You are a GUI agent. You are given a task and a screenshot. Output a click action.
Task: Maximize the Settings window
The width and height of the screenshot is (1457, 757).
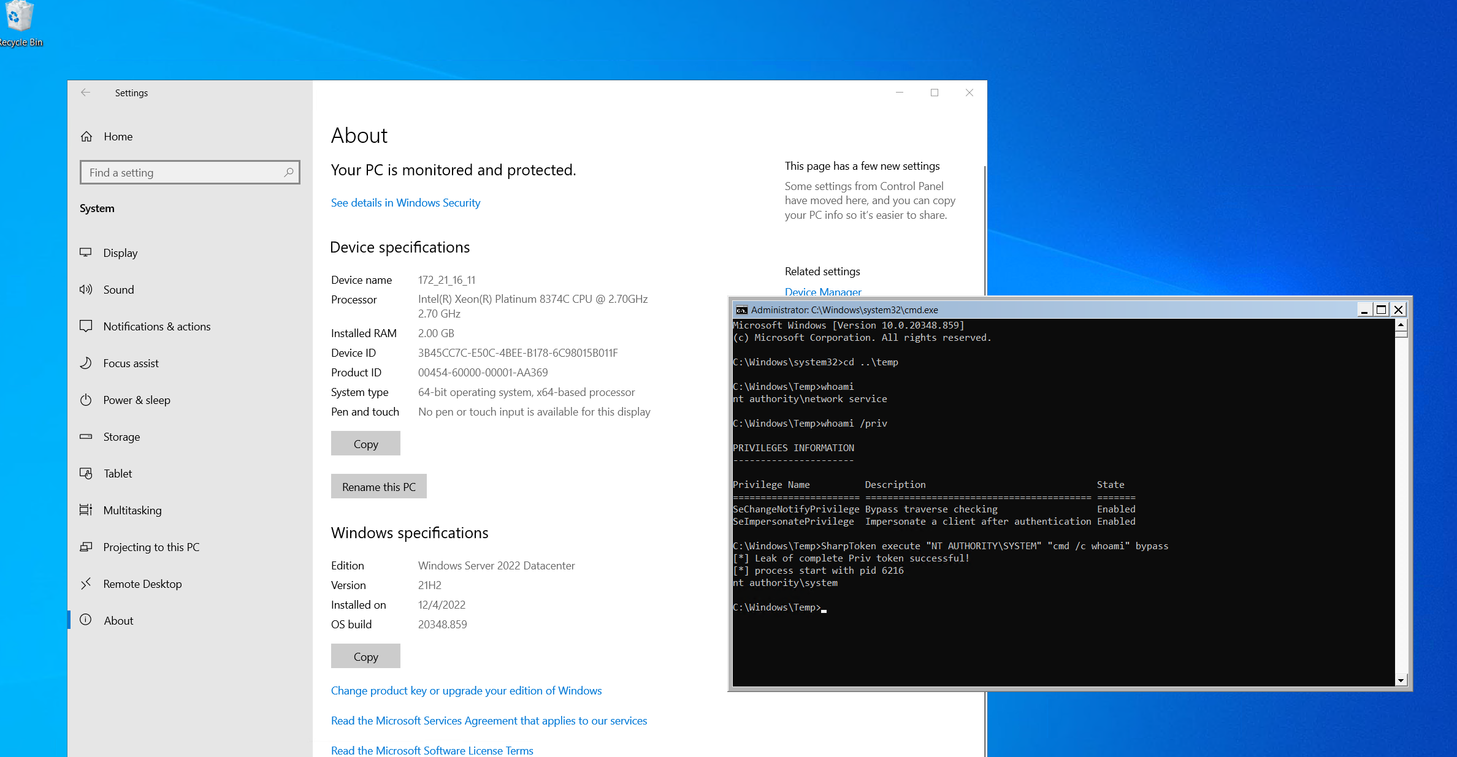pyautogui.click(x=935, y=93)
